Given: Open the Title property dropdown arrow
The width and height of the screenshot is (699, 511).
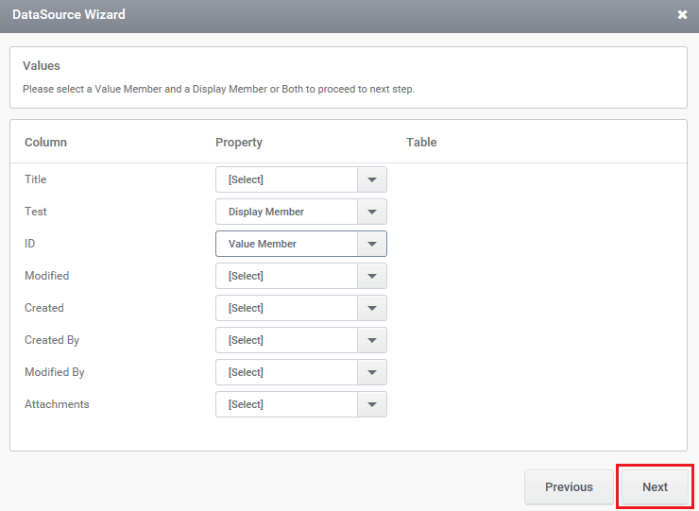Looking at the screenshot, I should point(372,179).
